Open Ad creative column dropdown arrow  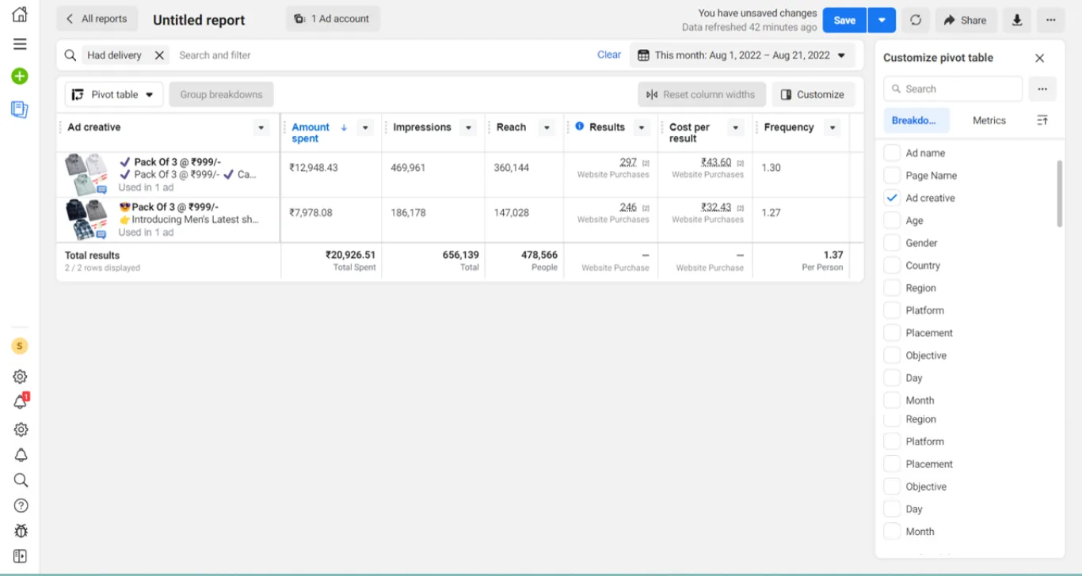tap(261, 127)
